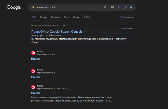This screenshot has width=168, height=109.
Task: Expand the Ещё menu
Action: [87, 17]
